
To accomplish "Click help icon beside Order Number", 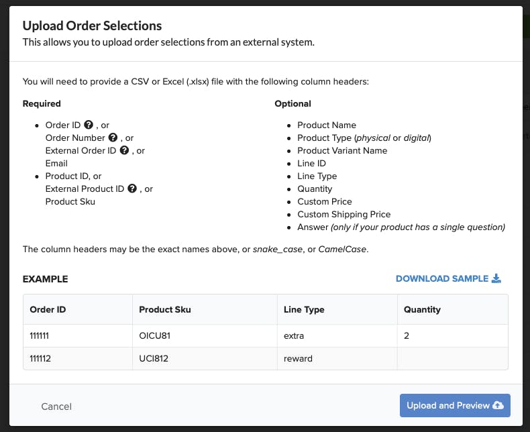I will click(x=113, y=138).
